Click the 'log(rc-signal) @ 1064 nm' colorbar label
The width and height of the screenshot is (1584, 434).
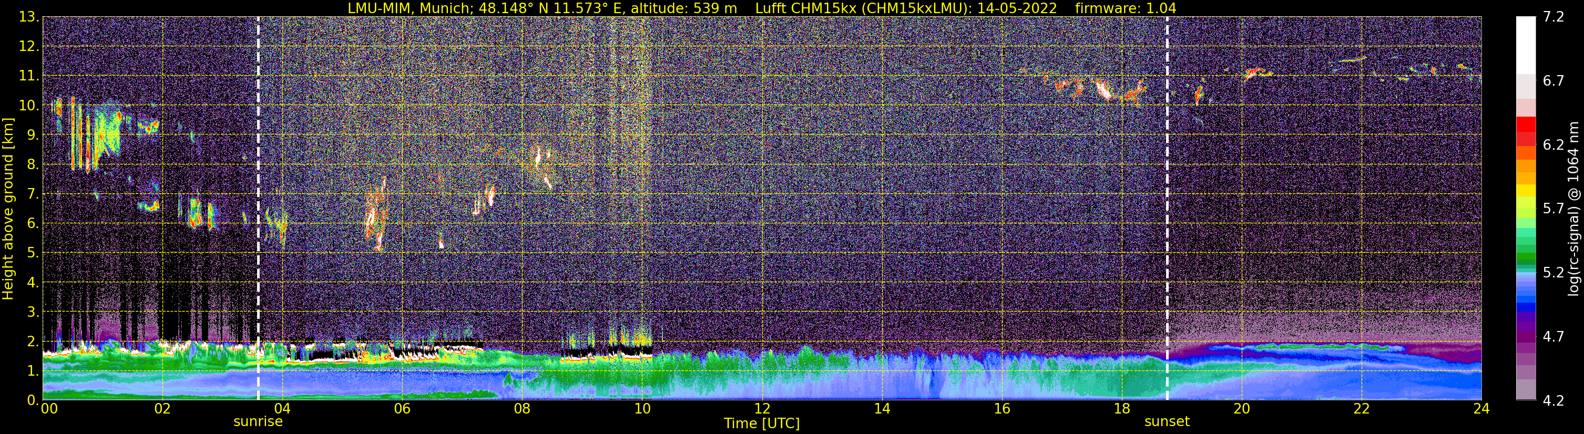coord(1574,209)
